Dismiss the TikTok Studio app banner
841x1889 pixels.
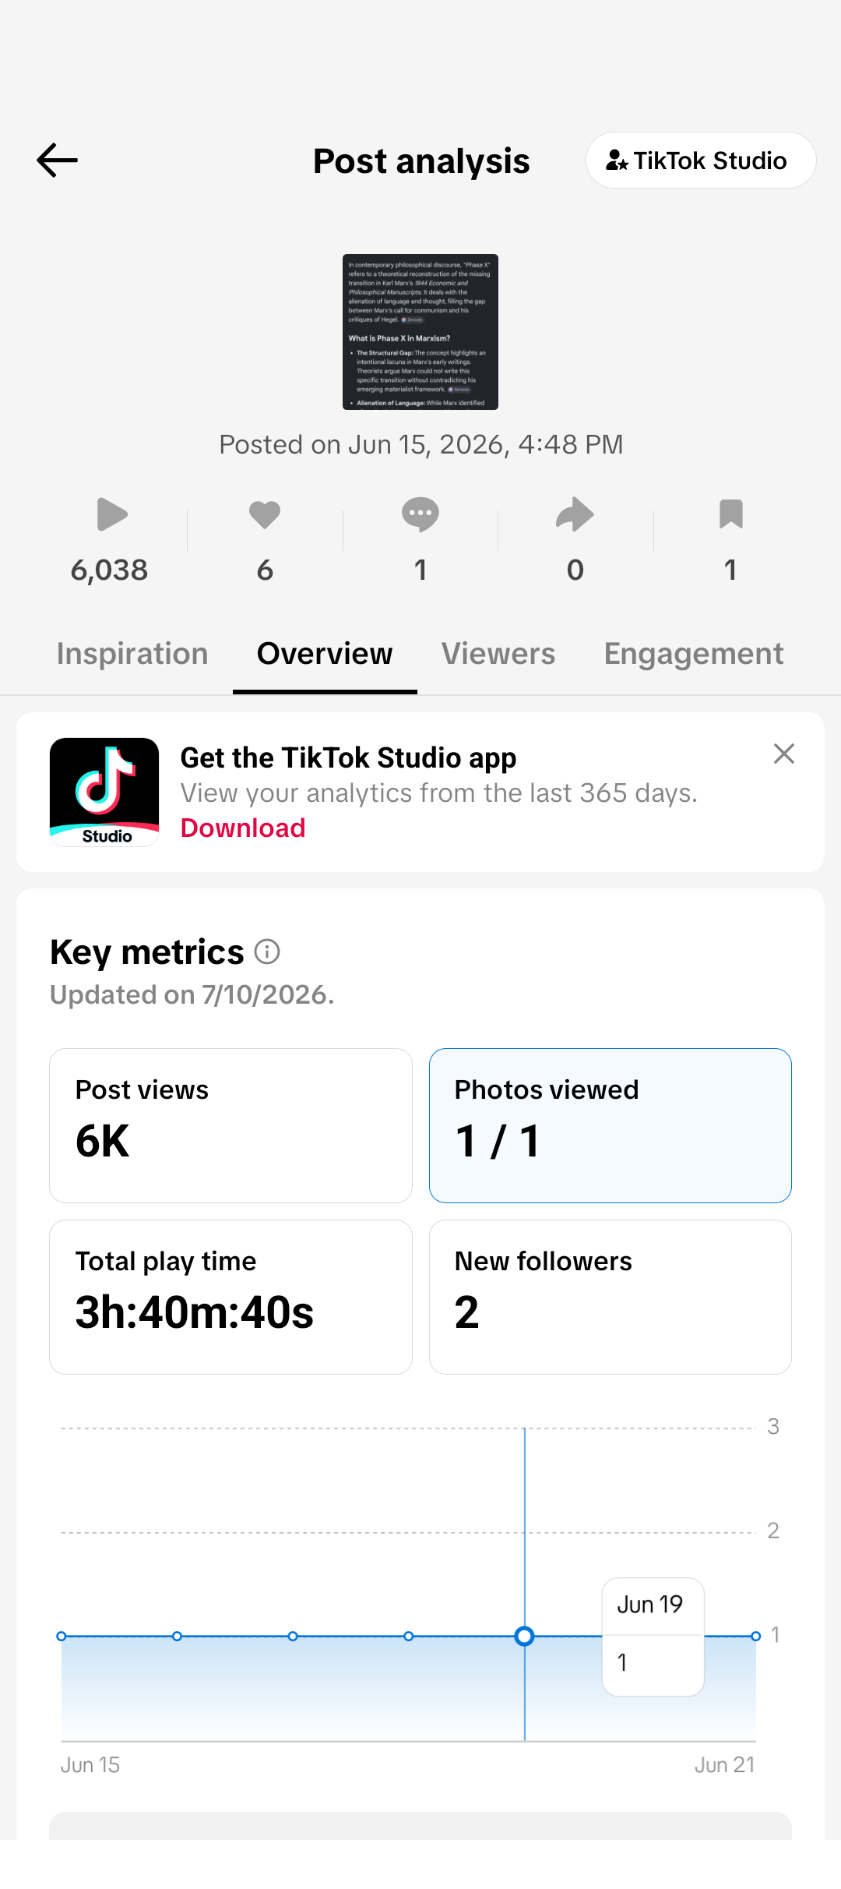[x=784, y=754]
